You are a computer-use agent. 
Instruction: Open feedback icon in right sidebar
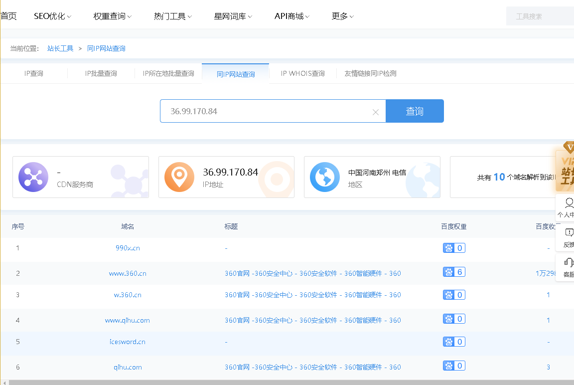(569, 232)
